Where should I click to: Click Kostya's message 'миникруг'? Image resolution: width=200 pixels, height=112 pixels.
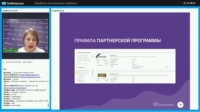pos(12,105)
